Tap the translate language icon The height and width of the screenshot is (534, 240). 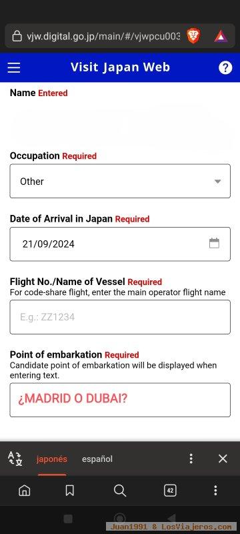pyautogui.click(x=15, y=459)
